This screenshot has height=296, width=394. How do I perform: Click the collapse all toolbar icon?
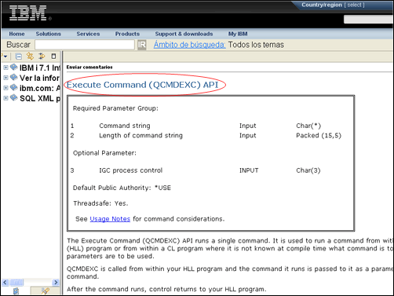19,57
